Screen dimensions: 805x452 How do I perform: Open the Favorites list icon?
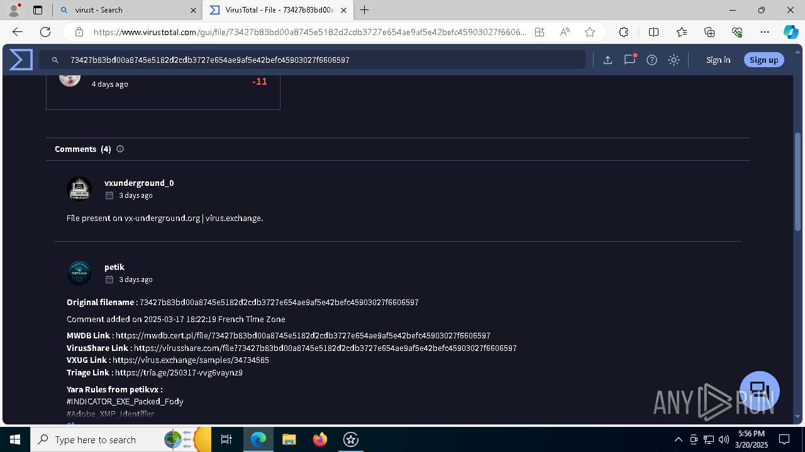point(682,32)
